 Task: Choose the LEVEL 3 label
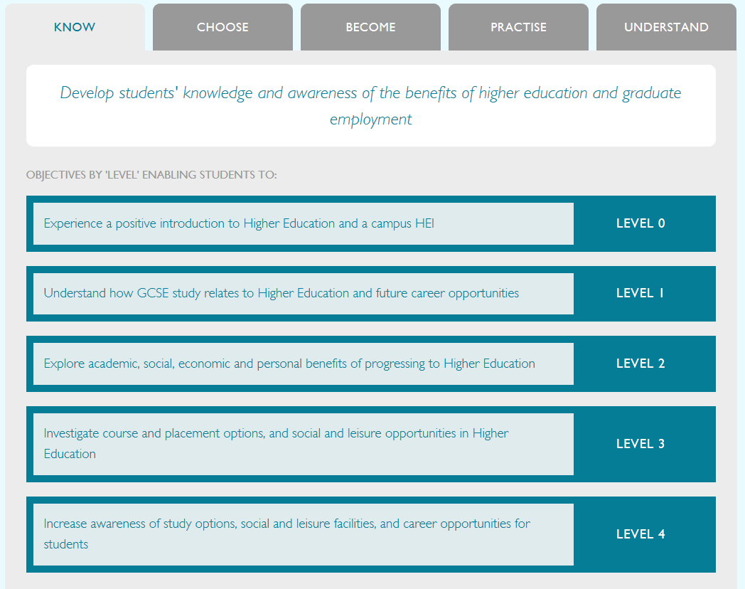[641, 444]
